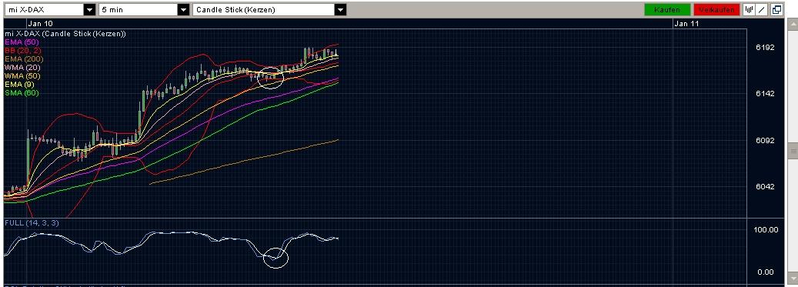Open the Candle Stick (Kerzen) chart-type dropdown arrow
798x287 pixels.
click(x=340, y=10)
